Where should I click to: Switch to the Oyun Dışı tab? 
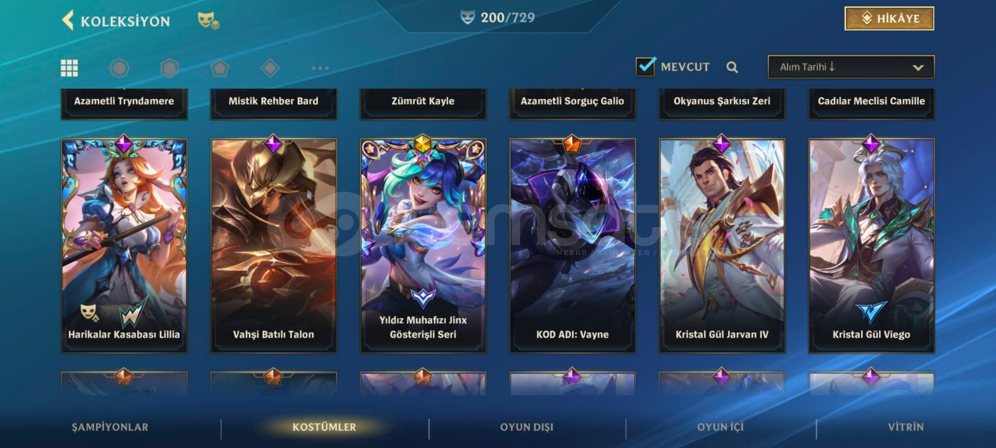tap(527, 427)
